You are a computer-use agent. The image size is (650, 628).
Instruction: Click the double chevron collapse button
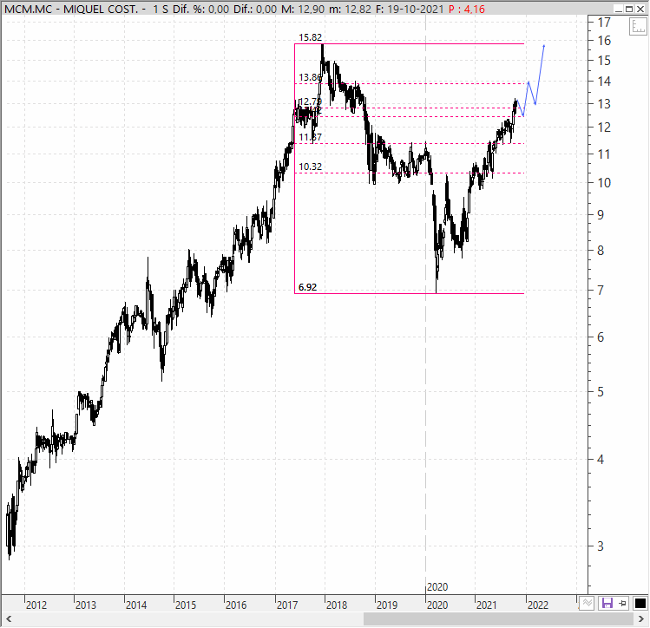pyautogui.click(x=587, y=603)
